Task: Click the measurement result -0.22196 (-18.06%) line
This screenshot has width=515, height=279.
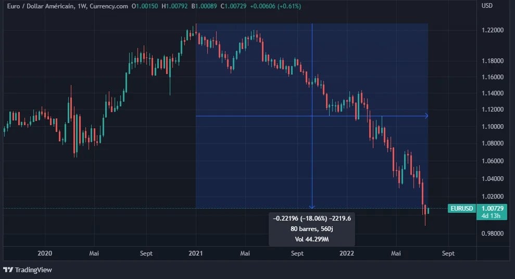Action: 312,218
